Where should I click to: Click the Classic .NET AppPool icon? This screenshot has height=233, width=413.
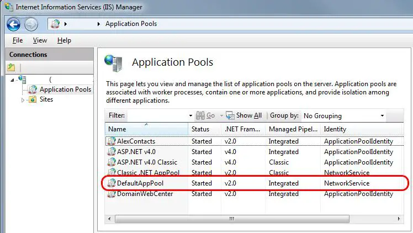point(112,172)
